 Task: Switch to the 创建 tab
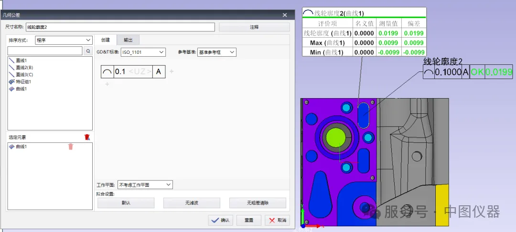(105, 40)
